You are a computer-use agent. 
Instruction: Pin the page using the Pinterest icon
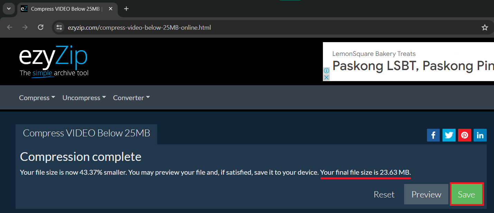pyautogui.click(x=464, y=135)
